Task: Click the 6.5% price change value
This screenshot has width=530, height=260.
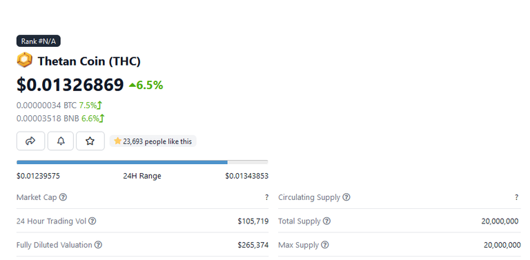Action: click(x=150, y=86)
